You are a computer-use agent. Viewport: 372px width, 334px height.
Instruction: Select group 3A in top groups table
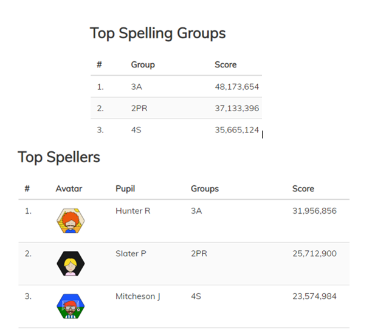(137, 87)
